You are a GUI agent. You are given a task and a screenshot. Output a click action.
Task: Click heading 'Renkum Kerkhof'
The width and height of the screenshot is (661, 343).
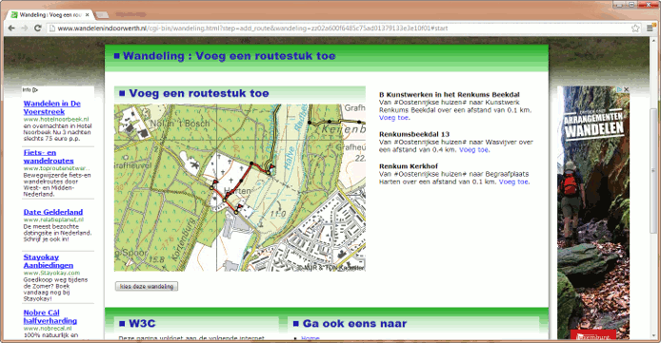click(408, 166)
